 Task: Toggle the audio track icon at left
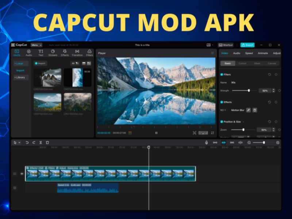15,188
